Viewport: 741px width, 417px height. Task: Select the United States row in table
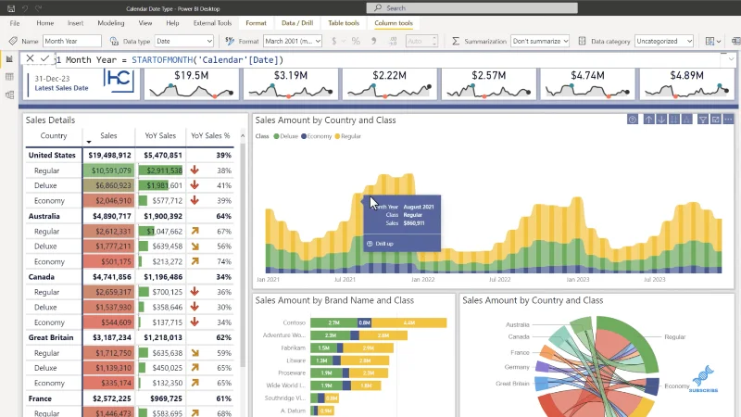coord(130,155)
